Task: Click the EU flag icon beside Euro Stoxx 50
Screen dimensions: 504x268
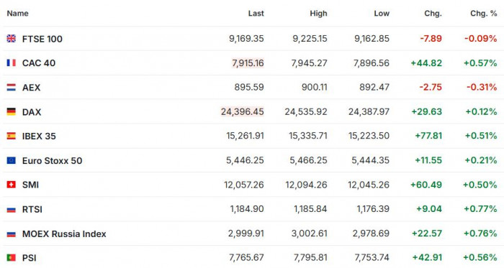Action: (x=12, y=160)
